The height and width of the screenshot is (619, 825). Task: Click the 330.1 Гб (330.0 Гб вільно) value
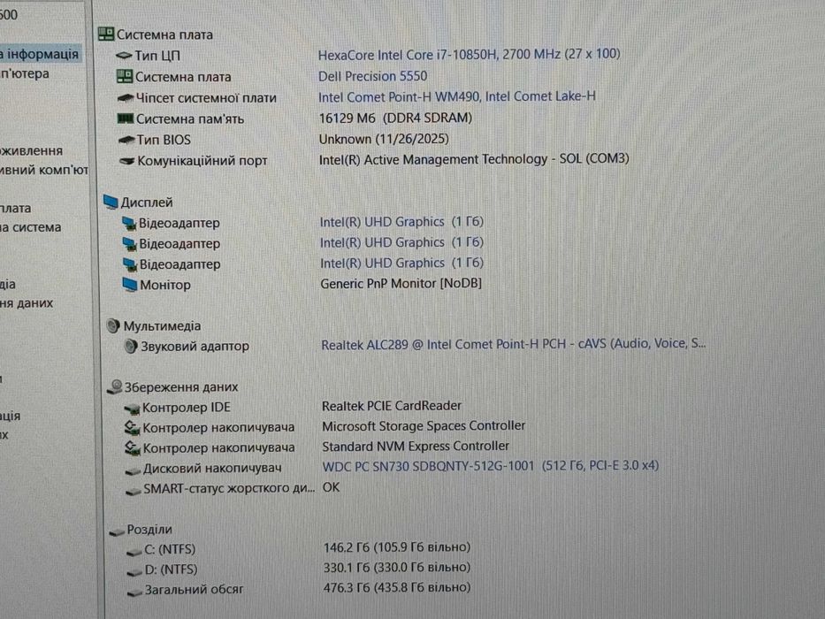pos(397,568)
